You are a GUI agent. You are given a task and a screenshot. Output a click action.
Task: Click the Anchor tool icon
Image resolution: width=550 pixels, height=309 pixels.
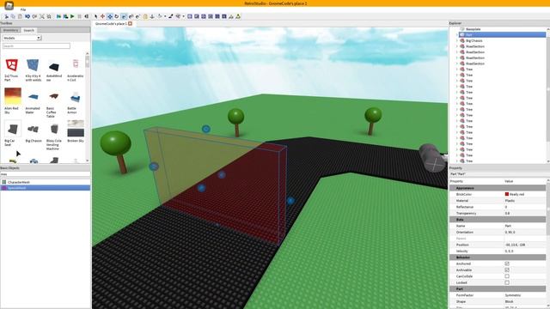pyautogui.click(x=152, y=16)
